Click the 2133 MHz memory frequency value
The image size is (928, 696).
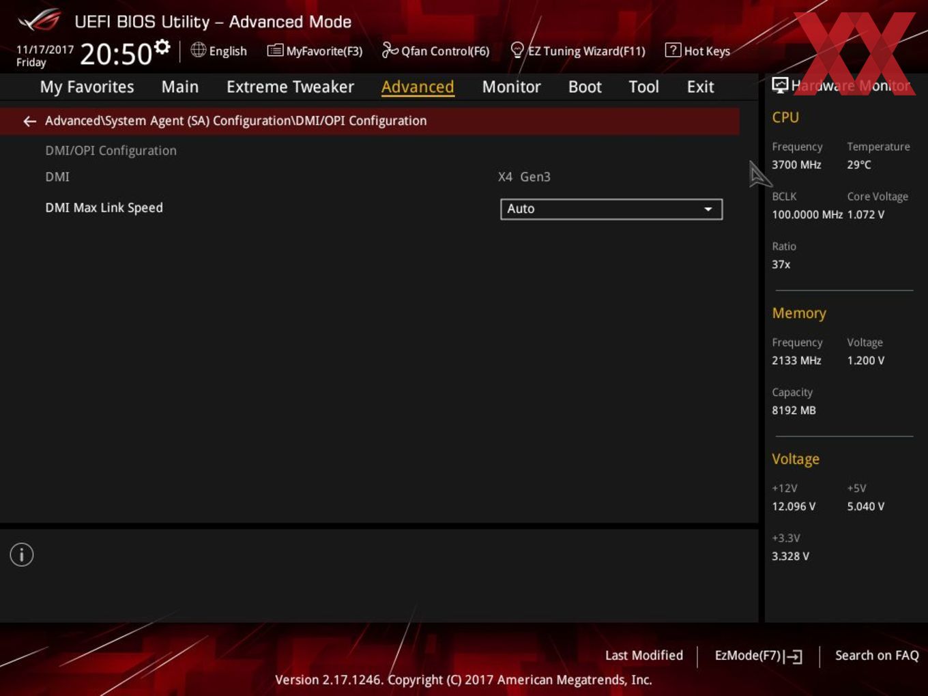796,360
